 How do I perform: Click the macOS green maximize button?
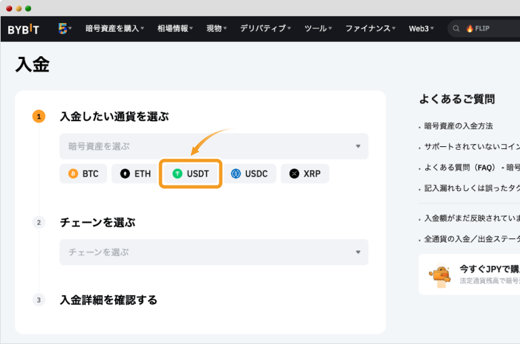tap(28, 9)
